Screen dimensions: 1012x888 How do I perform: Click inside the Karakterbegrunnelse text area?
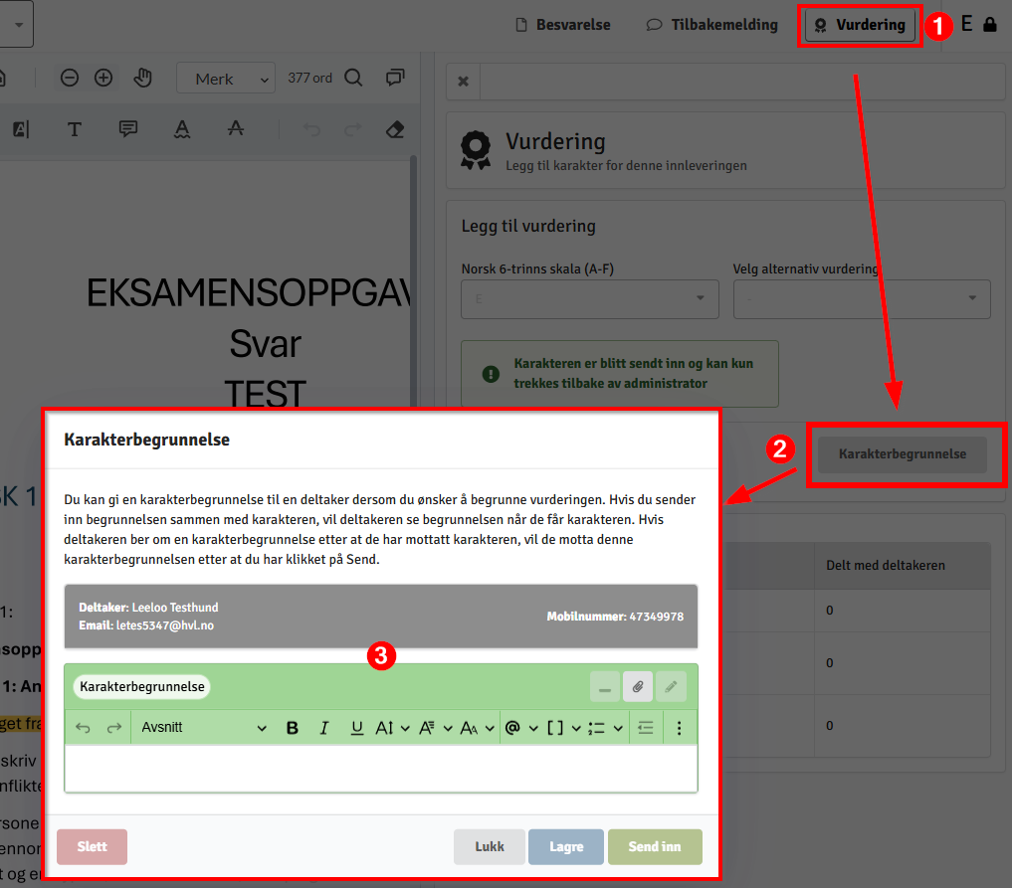pos(380,768)
